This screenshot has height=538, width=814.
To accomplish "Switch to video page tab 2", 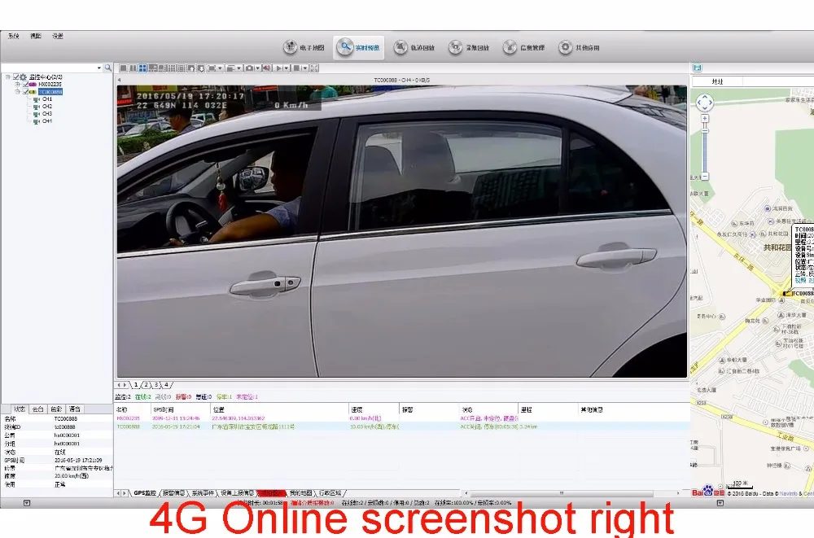I will tap(147, 385).
